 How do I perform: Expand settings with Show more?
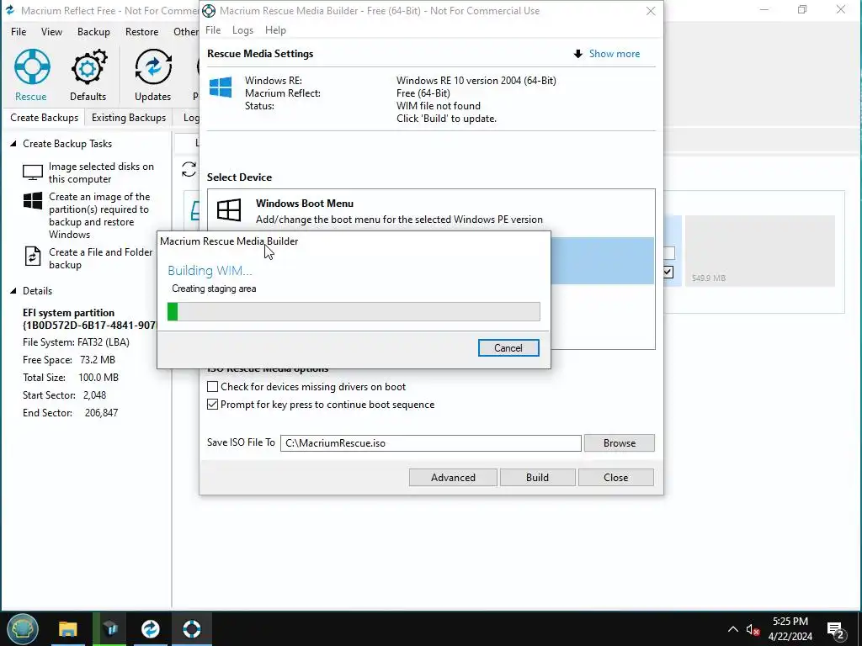pos(614,54)
